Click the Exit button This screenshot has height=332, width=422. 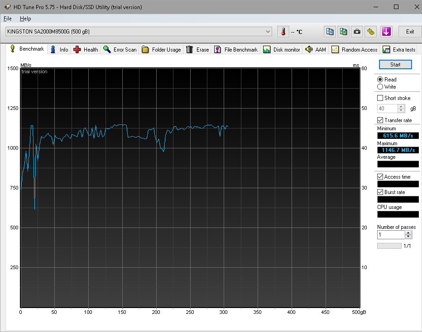point(410,32)
